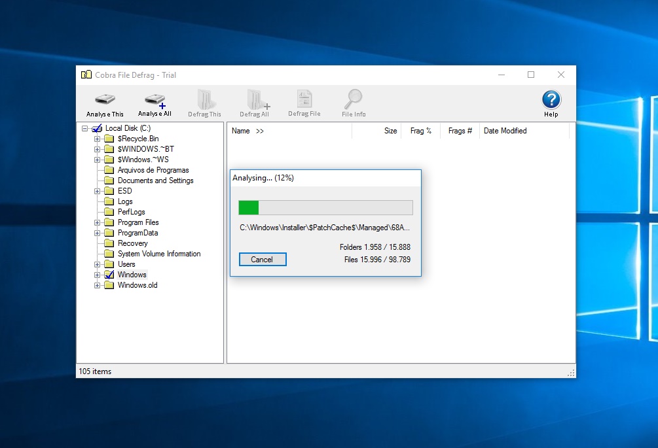
Task: Click the "105 items" status bar text
Action: pyautogui.click(x=95, y=371)
